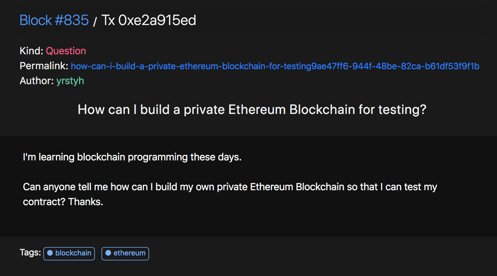This screenshot has width=497, height=276.
Task: Select the ethereum tag label text
Action: point(129,253)
